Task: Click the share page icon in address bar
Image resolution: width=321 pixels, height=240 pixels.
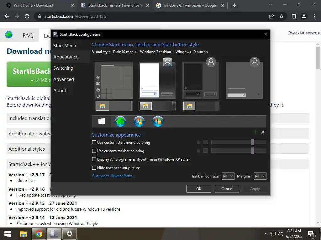Action: [x=271, y=16]
